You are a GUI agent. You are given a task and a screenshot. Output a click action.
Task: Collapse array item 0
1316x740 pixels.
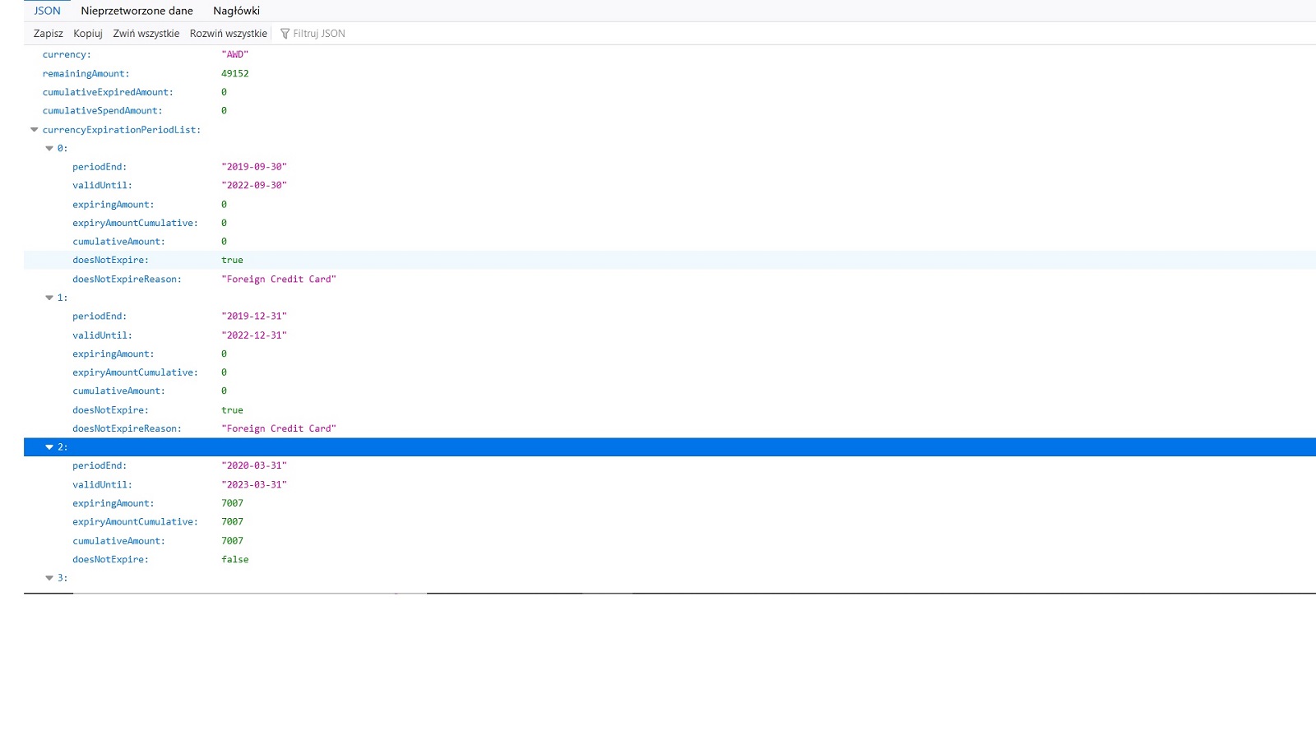pyautogui.click(x=49, y=149)
